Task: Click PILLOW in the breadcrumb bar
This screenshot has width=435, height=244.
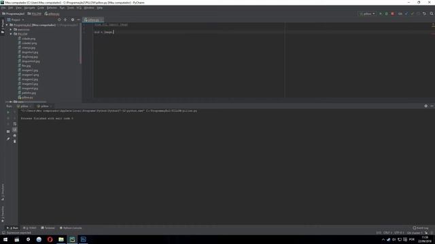Action: [x=35, y=14]
